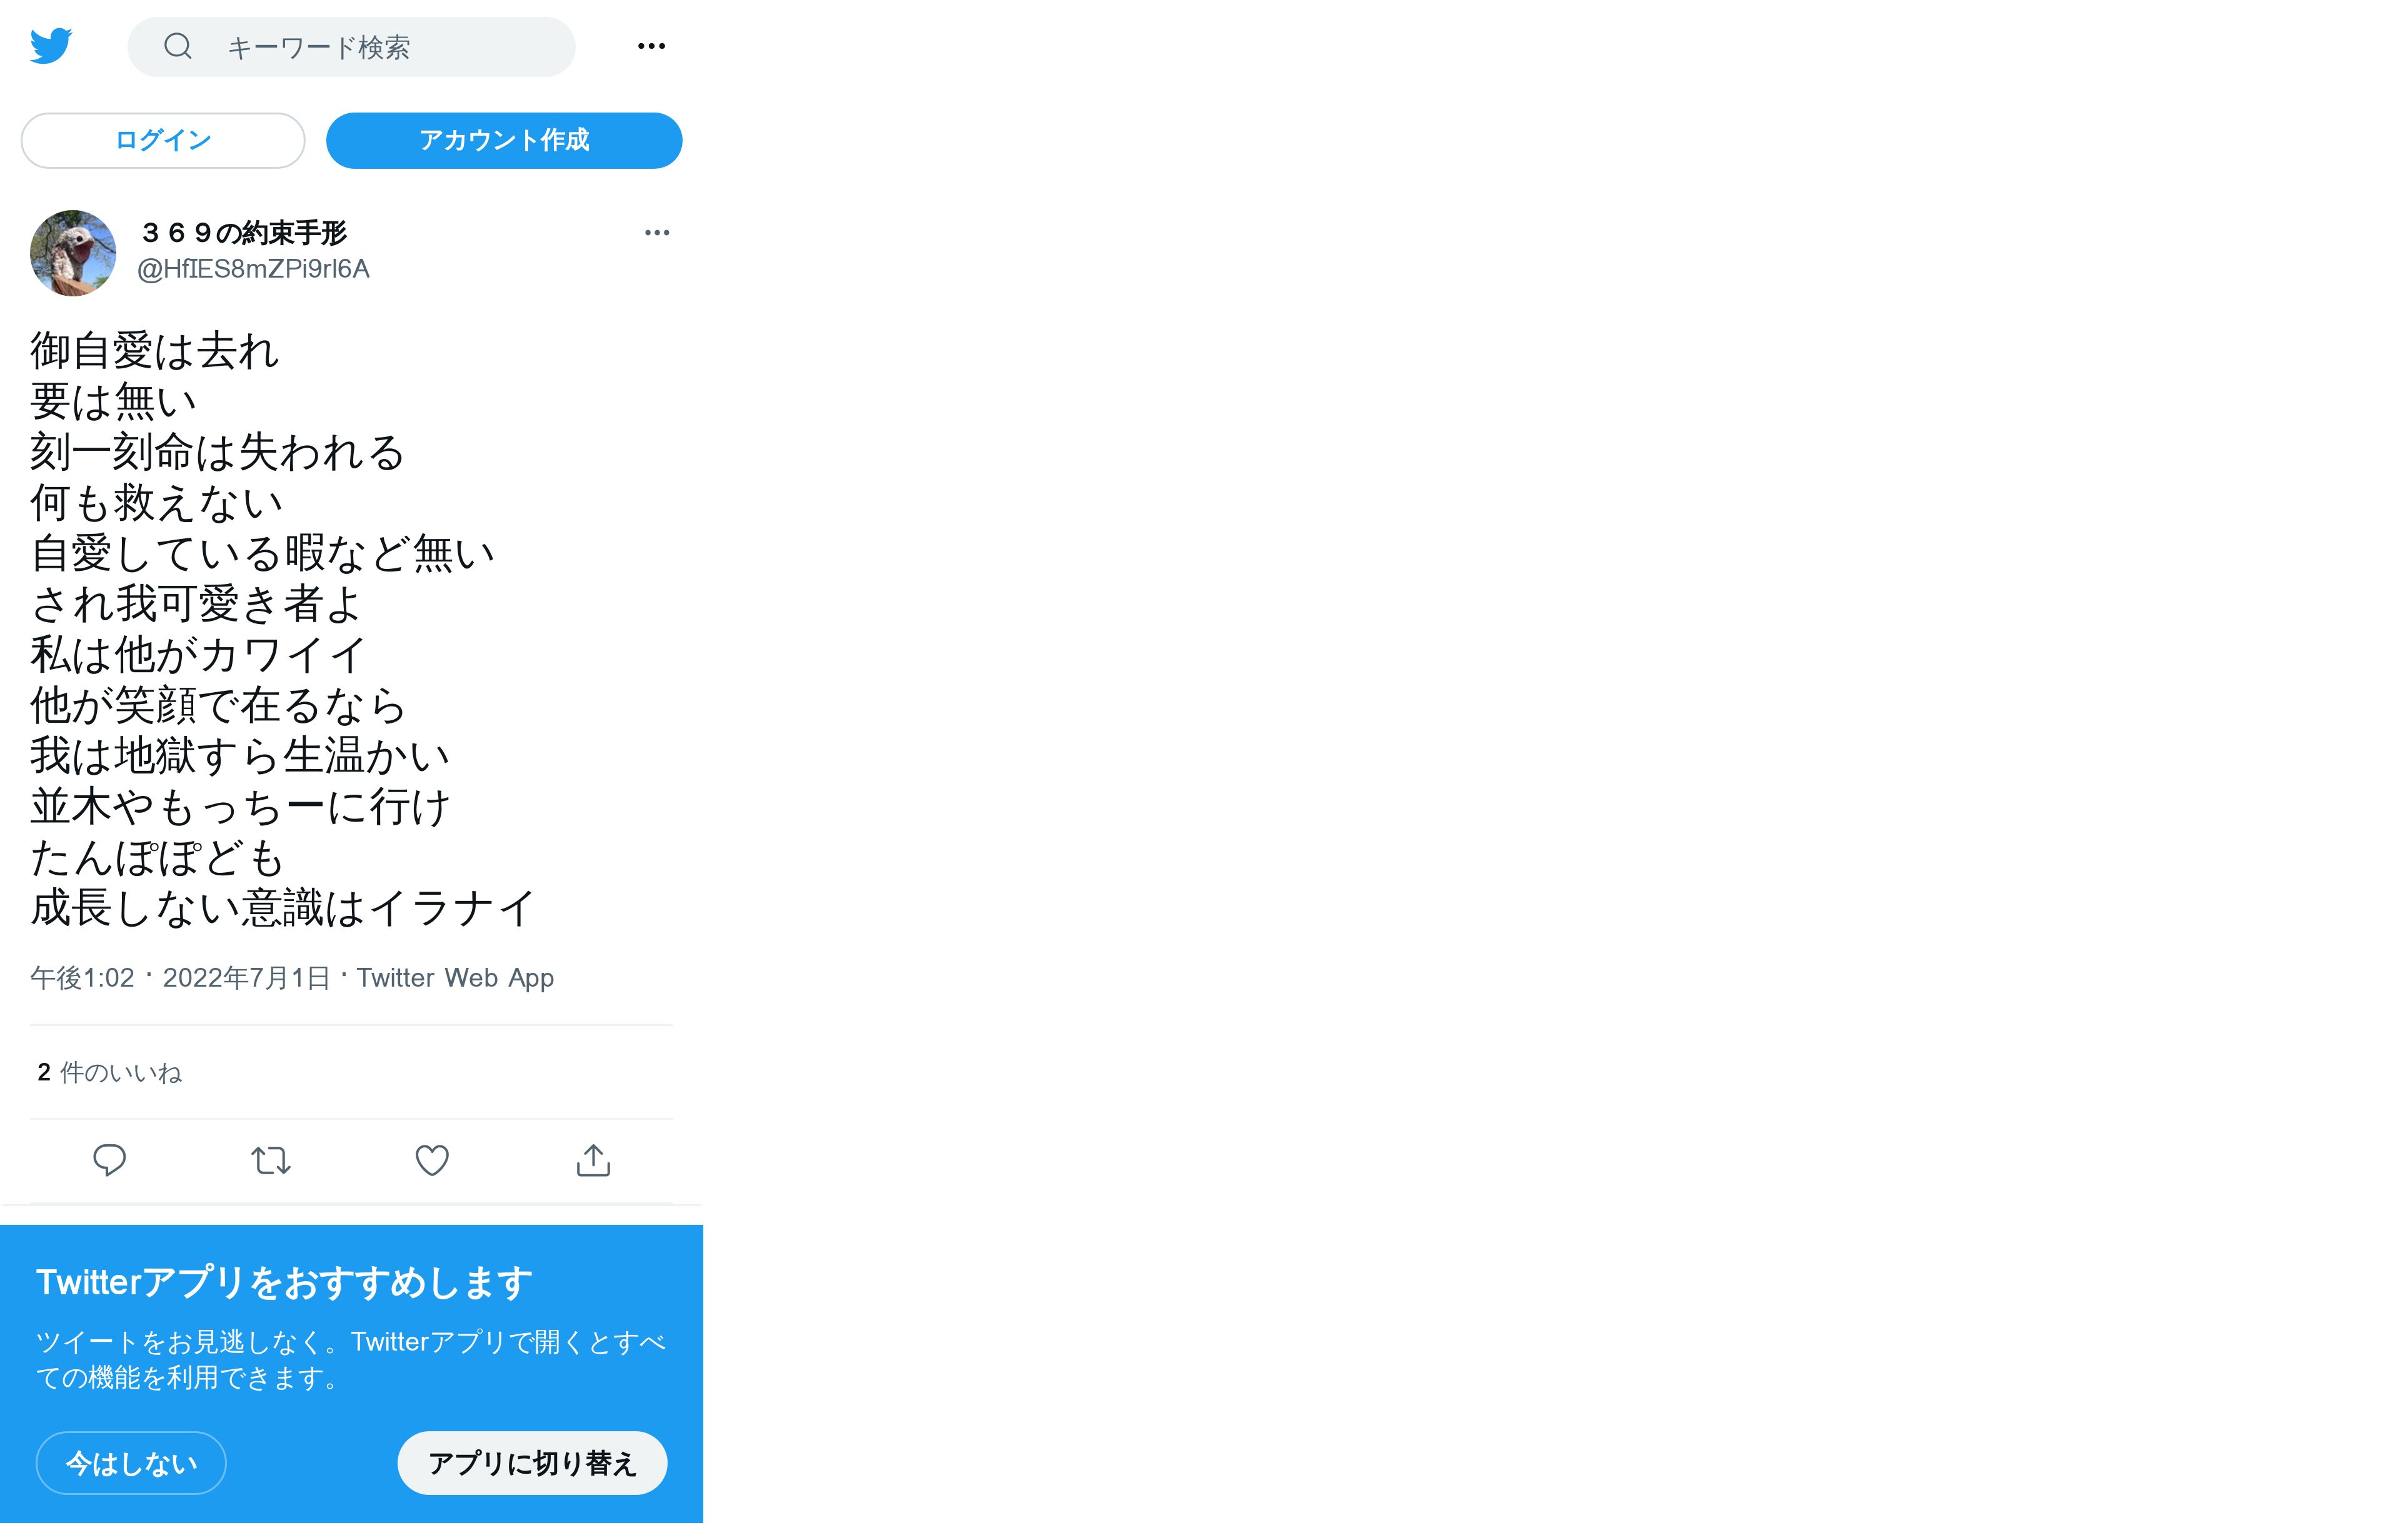Image resolution: width=2408 pixels, height=1525 pixels.
Task: Click the Twitter Web App source link
Action: 455,978
